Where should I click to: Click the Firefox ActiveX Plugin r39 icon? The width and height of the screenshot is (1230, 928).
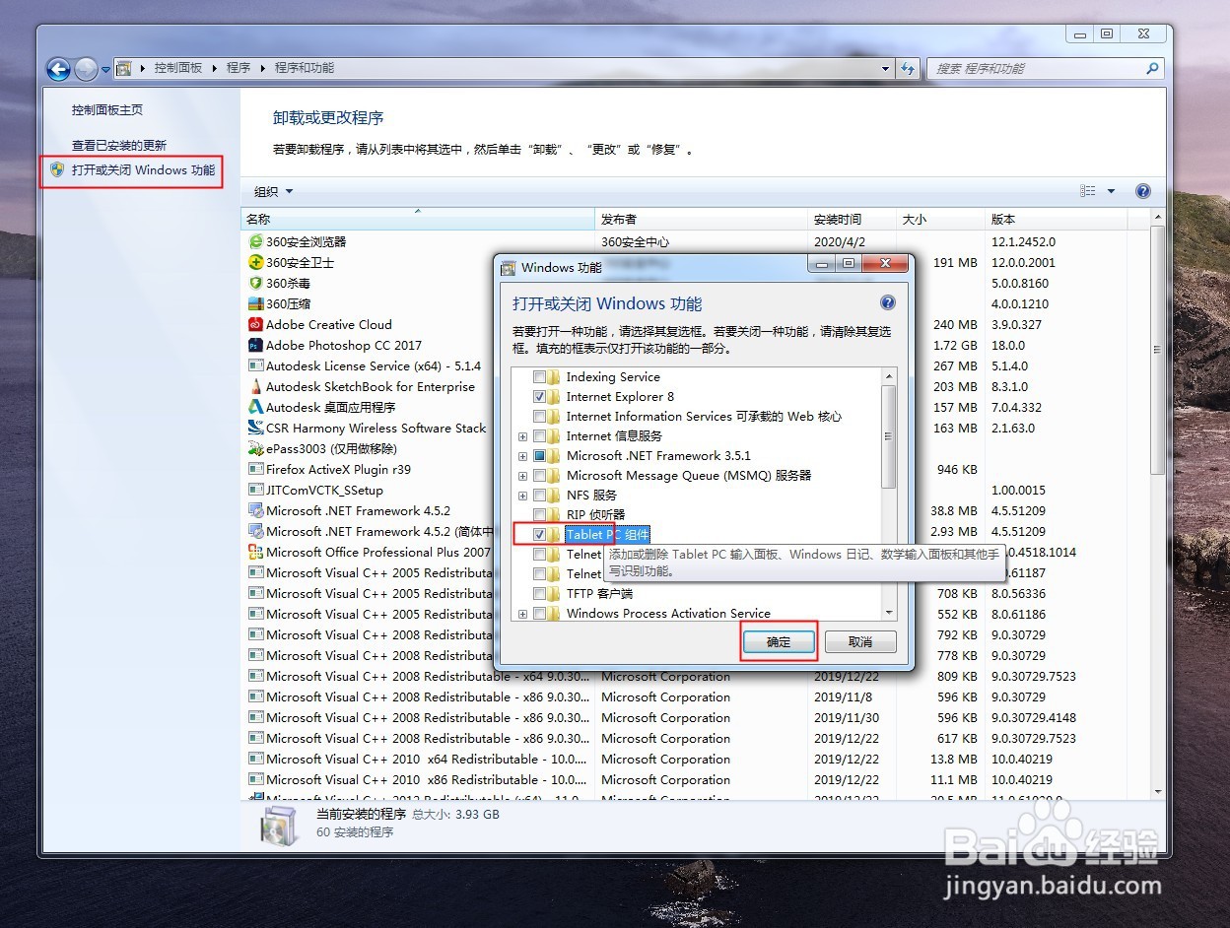pos(256,469)
